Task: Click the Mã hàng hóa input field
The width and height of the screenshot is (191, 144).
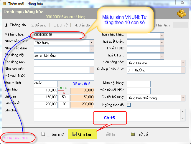Action: (57, 35)
